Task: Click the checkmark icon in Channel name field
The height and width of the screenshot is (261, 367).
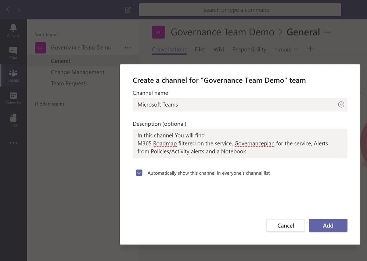Action: click(x=341, y=104)
